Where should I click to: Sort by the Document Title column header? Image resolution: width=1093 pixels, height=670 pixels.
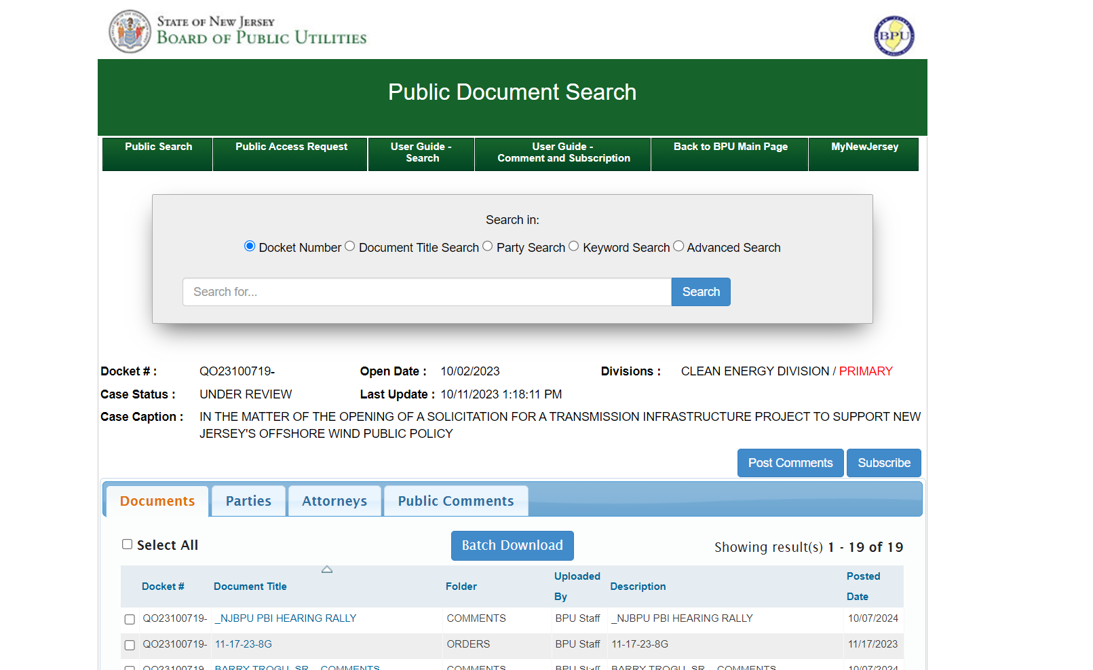tap(250, 587)
